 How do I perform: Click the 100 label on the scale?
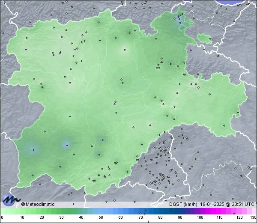coord(200,217)
